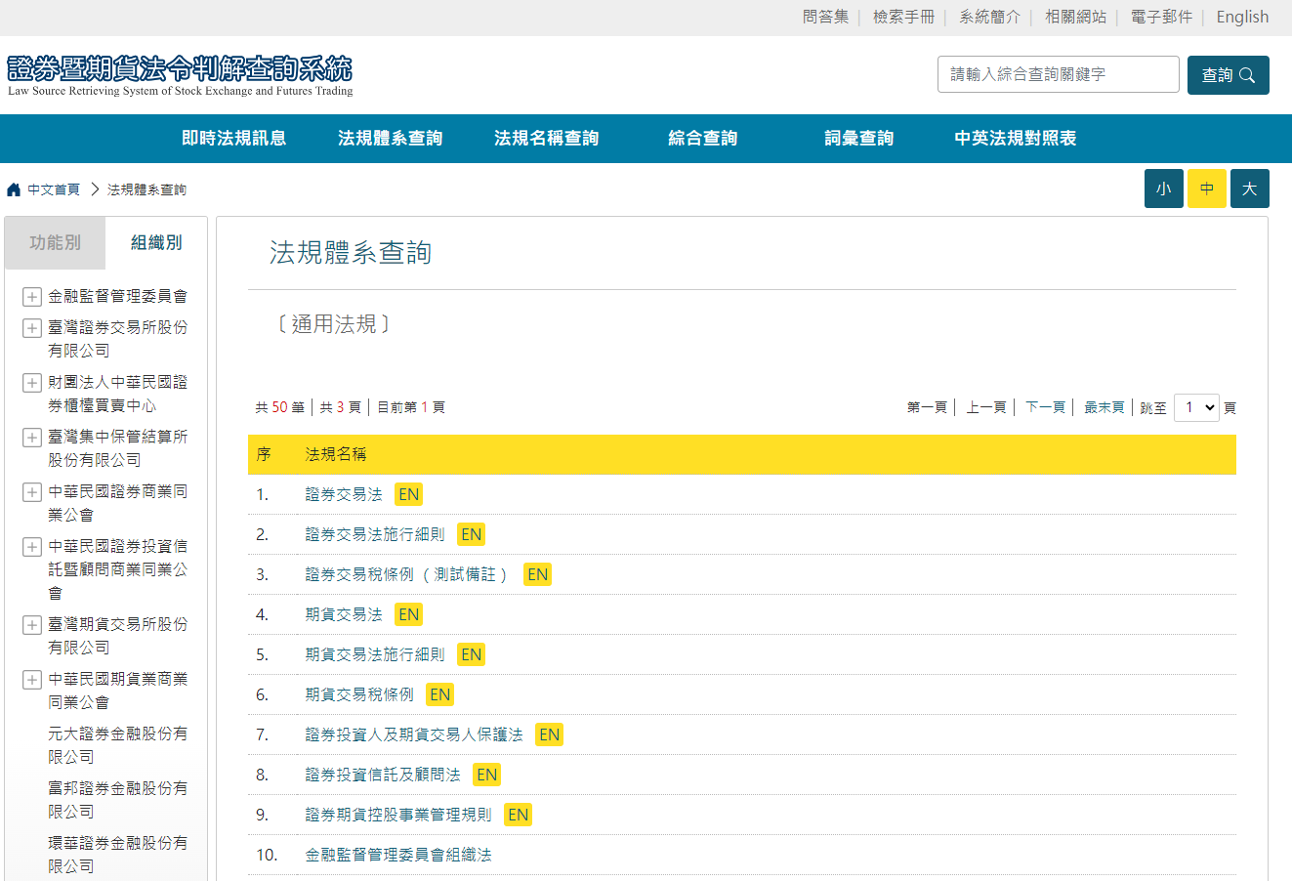The width and height of the screenshot is (1292, 881).
Task: Open EN version of 證券投資人及期貨交易人保護法
Action: pos(550,734)
